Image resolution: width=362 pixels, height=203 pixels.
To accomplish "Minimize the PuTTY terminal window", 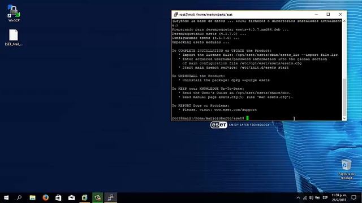I will [316, 14].
